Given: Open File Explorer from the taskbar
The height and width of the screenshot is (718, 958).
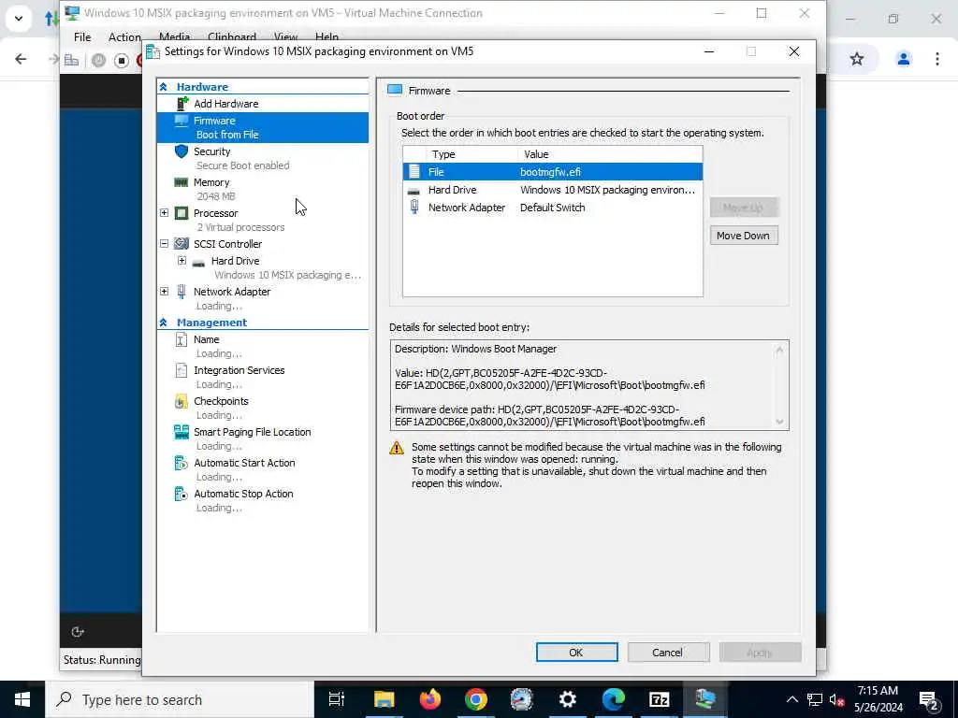Looking at the screenshot, I should click(x=384, y=699).
